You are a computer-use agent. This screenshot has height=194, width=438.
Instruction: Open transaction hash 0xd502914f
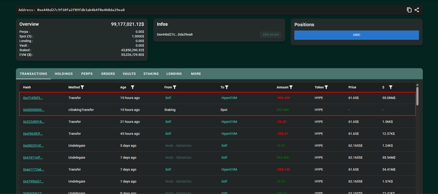tap(33, 146)
